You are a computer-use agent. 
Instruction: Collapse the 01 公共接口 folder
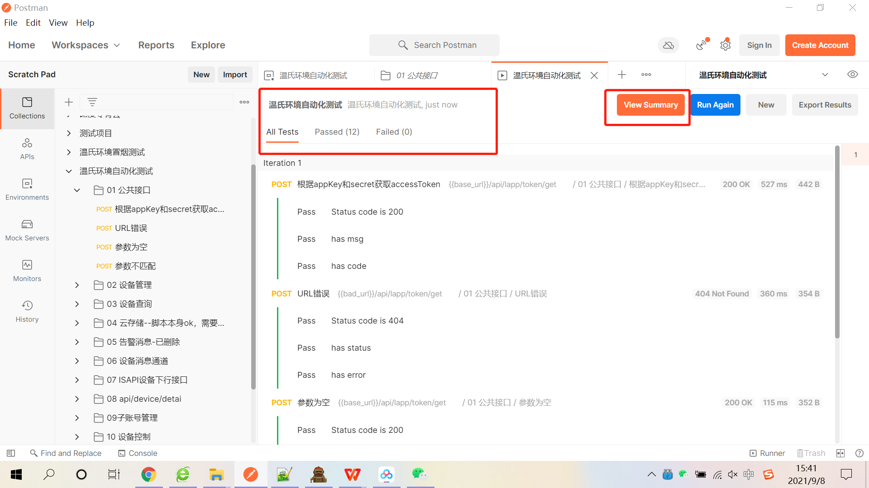click(x=77, y=190)
